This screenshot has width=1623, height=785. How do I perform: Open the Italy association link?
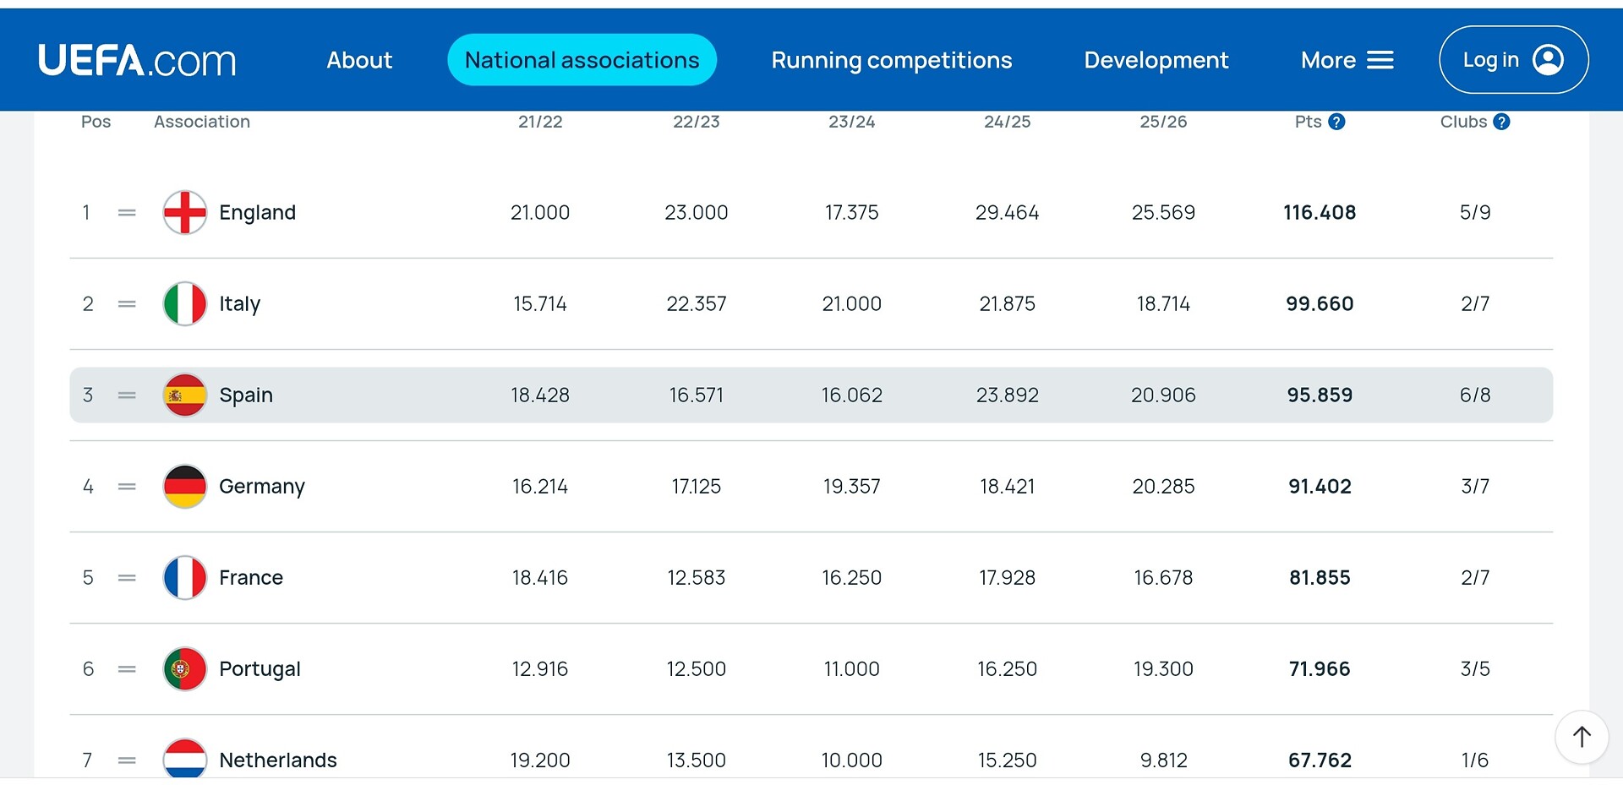pyautogui.click(x=239, y=303)
